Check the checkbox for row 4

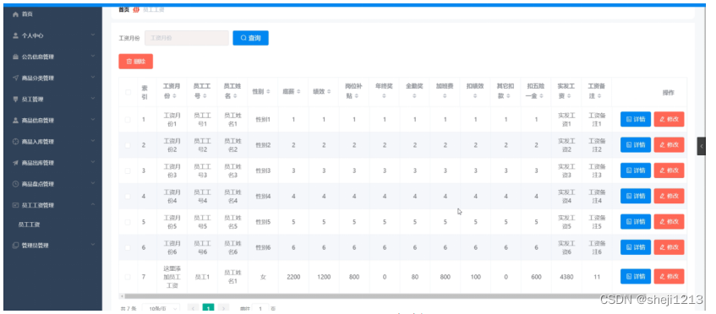click(128, 197)
